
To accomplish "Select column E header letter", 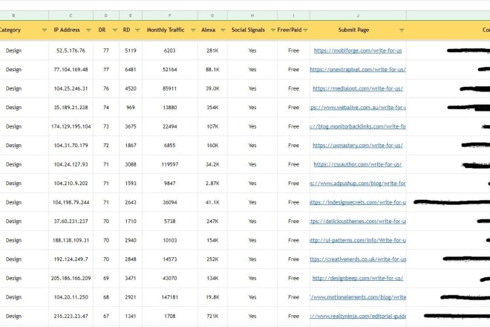I will click(x=131, y=16).
